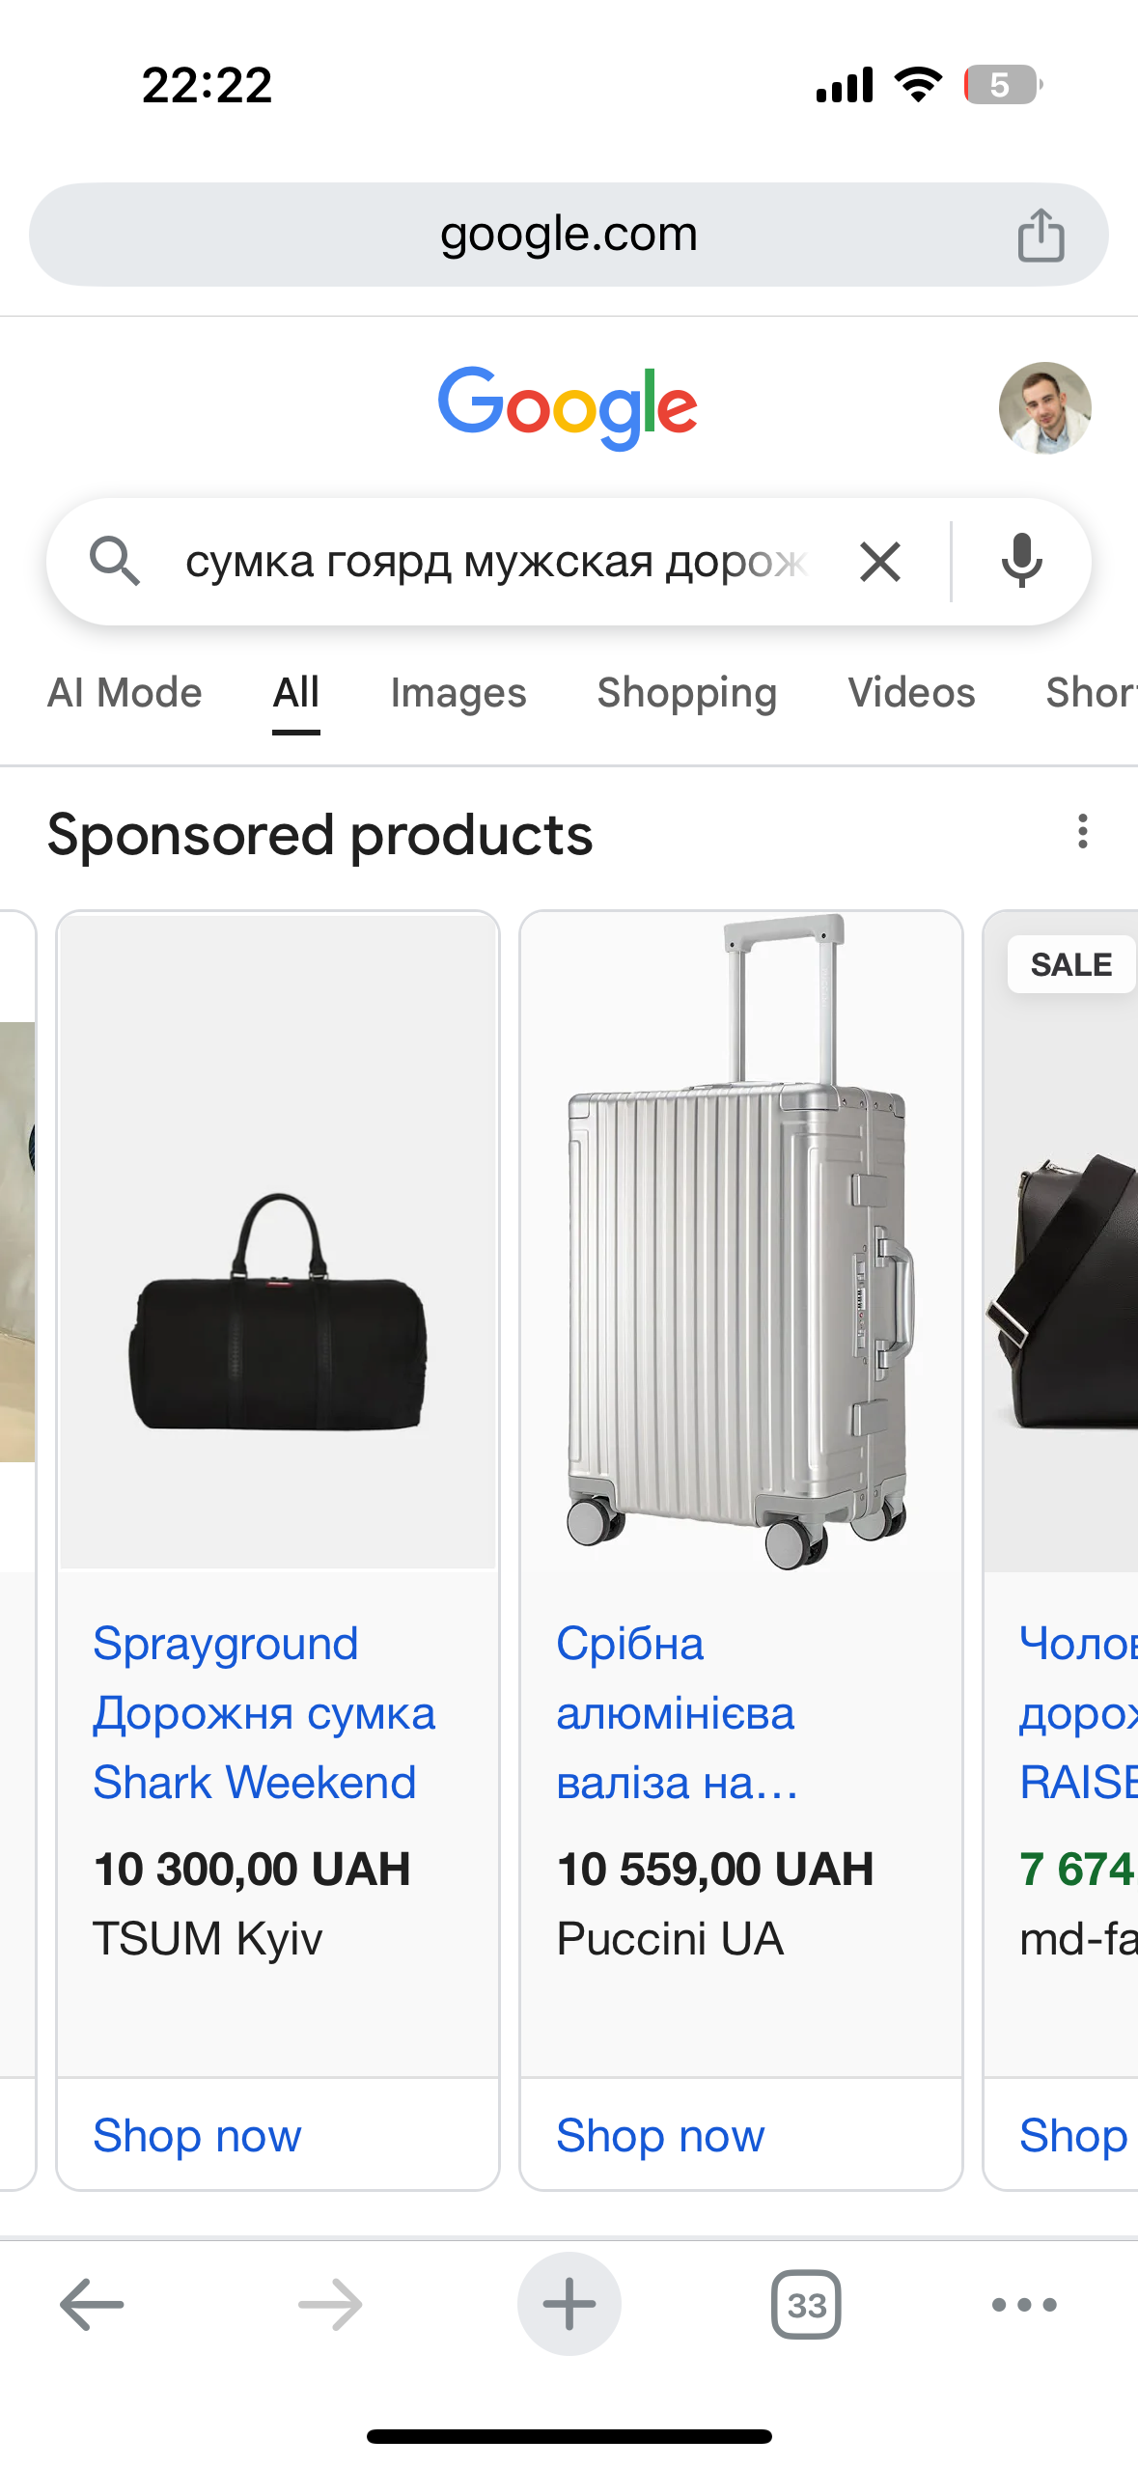Tap the google.com address bar
This screenshot has width=1138, height=2467.
(569, 235)
